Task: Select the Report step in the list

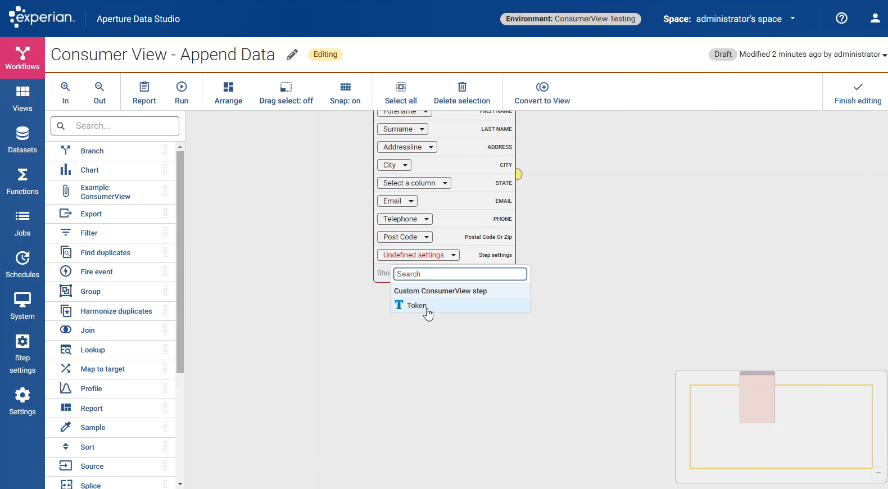Action: (110, 408)
